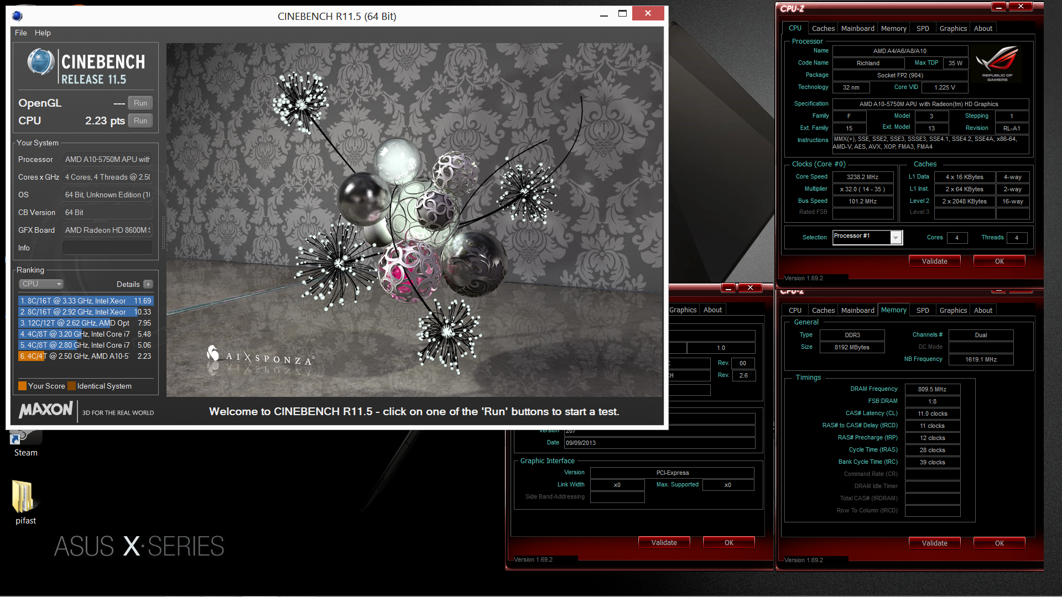Viewport: 1062px width, 597px height.
Task: Click the Info input field in Your System
Action: point(107,248)
